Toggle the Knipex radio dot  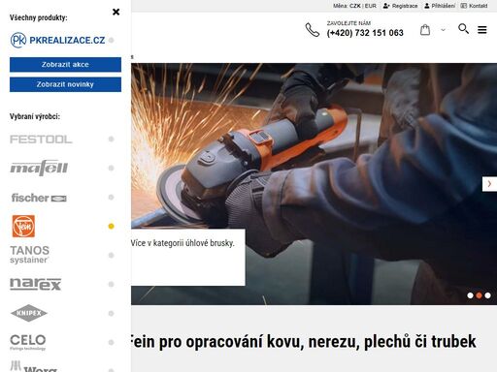(111, 313)
